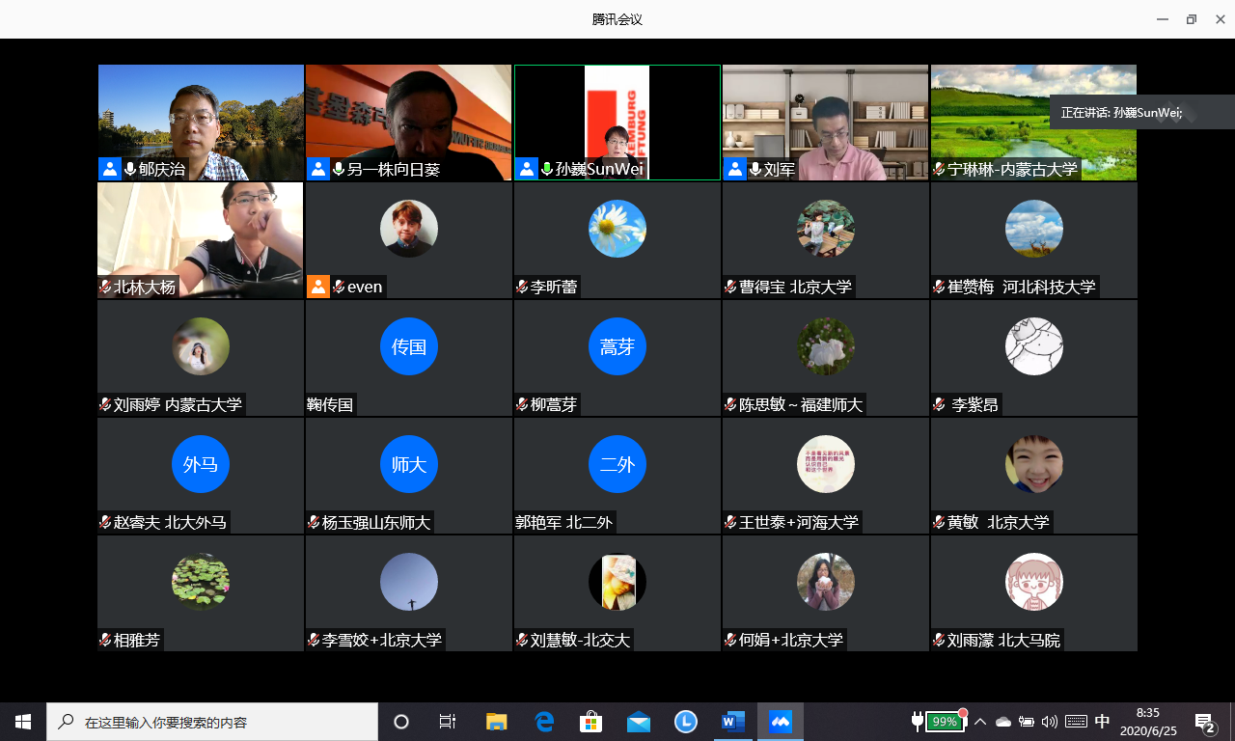Viewport: 1235px width, 741px height.
Task: Open Task View from the taskbar
Action: pos(448,722)
